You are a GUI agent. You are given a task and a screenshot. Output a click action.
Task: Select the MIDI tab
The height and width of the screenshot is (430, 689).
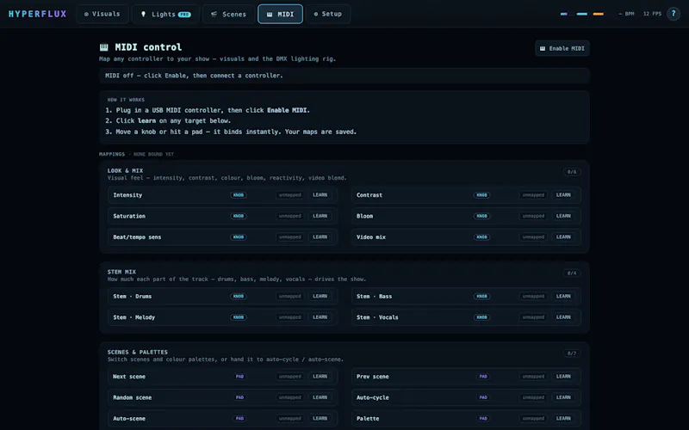pos(281,14)
